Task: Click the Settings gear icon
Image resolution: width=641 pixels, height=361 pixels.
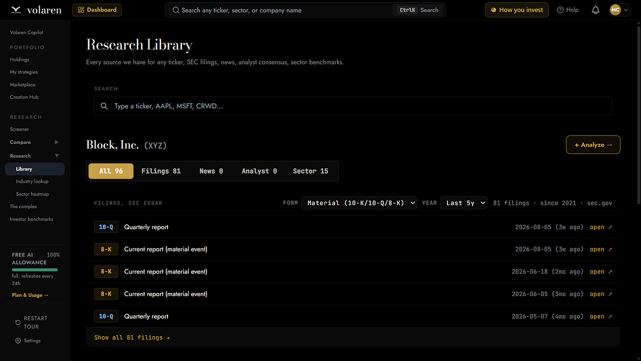Action: [x=18, y=341]
